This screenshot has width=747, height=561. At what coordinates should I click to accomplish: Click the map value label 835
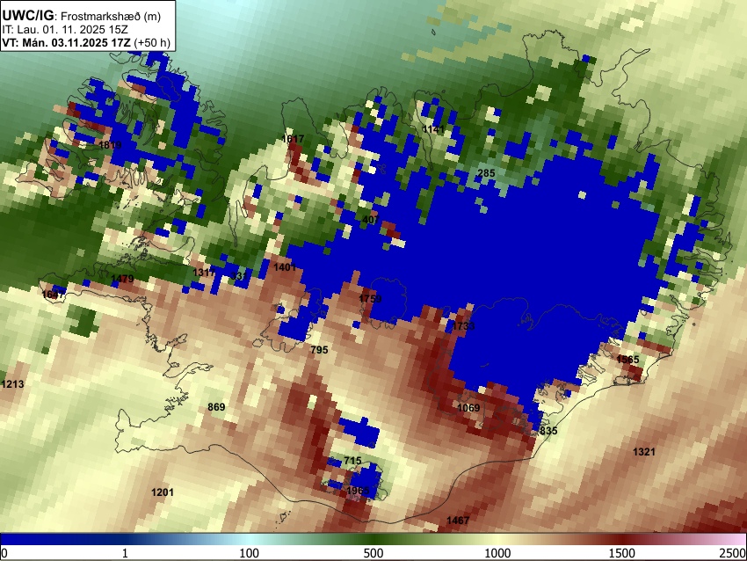click(548, 431)
